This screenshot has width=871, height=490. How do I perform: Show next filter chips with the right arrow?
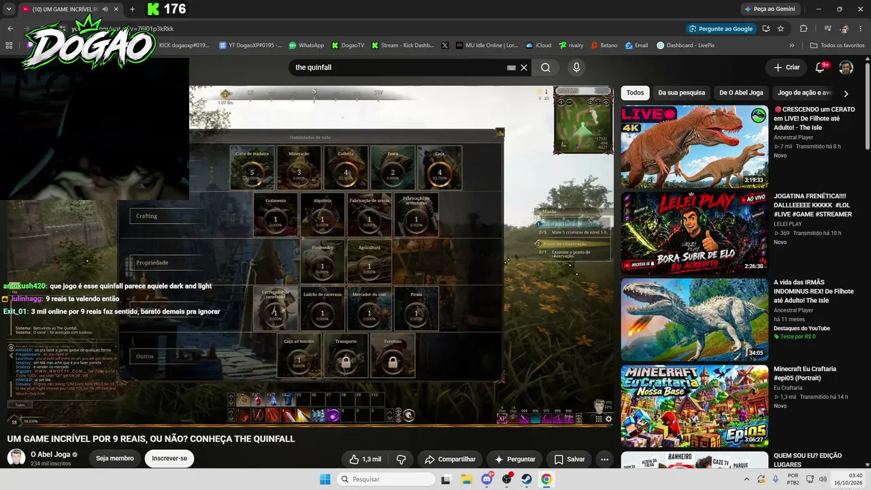click(846, 93)
